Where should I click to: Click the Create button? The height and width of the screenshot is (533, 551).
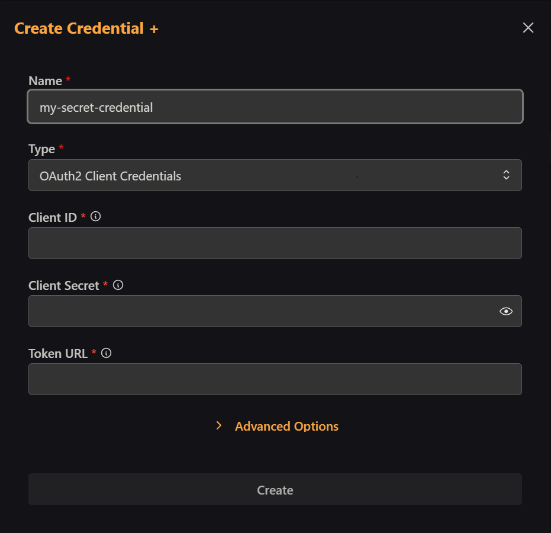[x=275, y=489]
